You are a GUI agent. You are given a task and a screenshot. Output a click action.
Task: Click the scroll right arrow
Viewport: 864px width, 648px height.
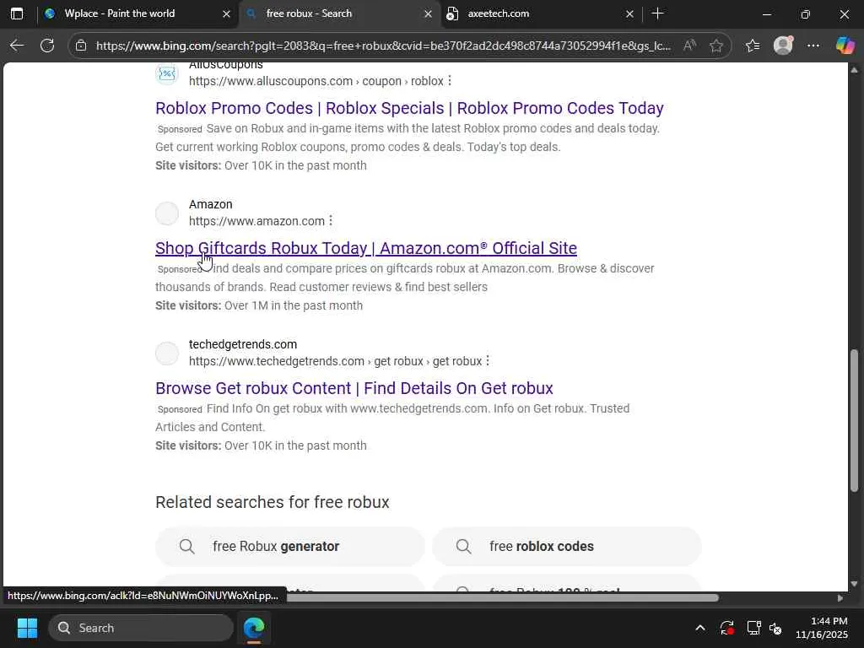pos(840,598)
